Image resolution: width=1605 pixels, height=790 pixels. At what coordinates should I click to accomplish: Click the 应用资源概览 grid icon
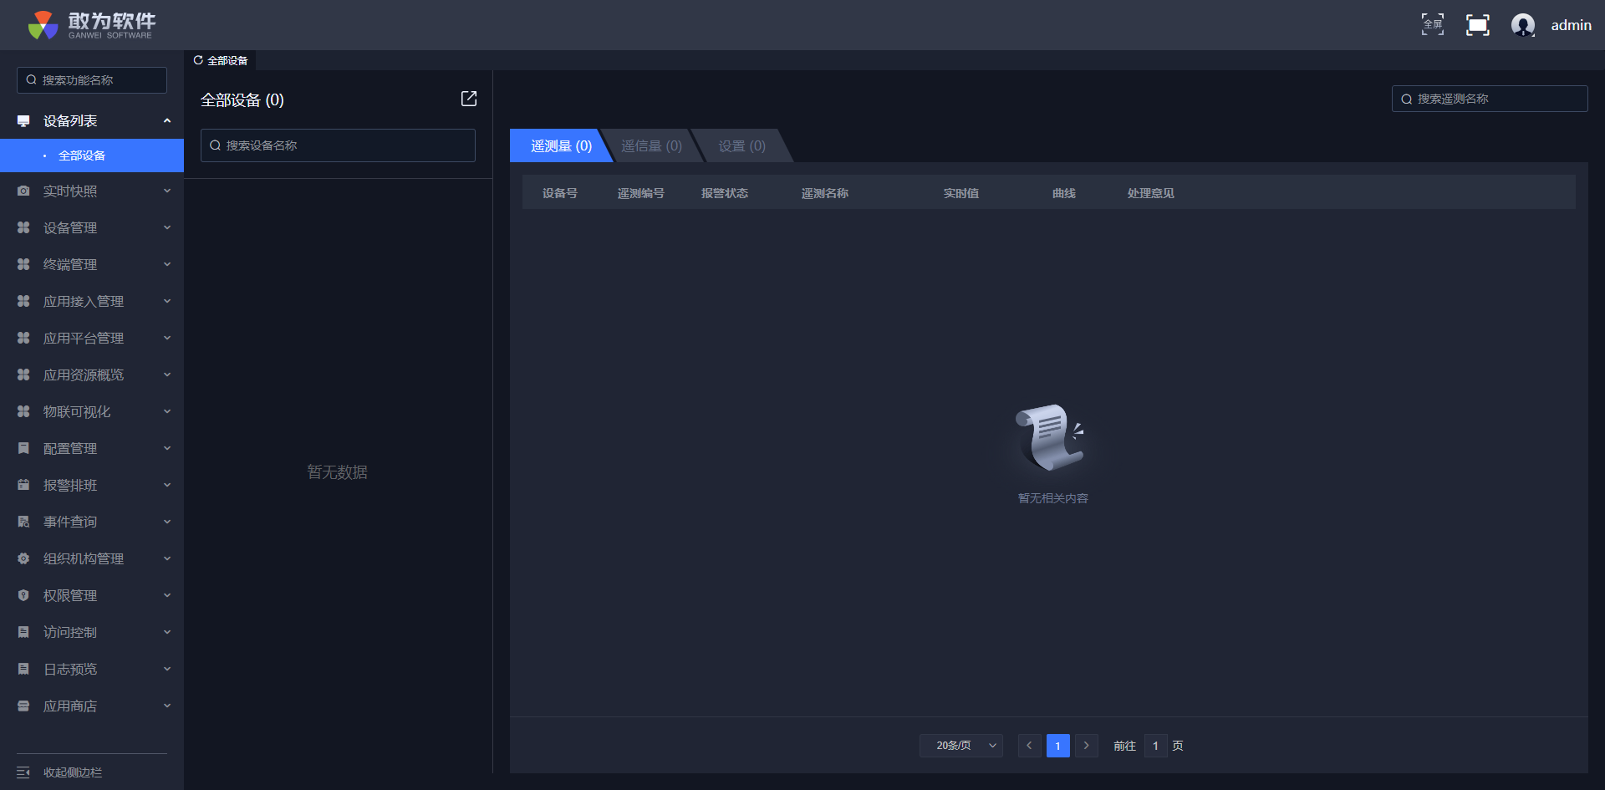pyautogui.click(x=23, y=375)
